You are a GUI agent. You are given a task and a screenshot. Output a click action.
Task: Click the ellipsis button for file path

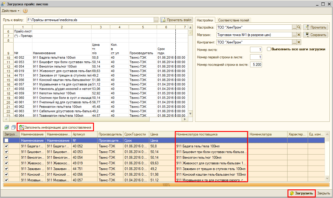tap(156, 20)
